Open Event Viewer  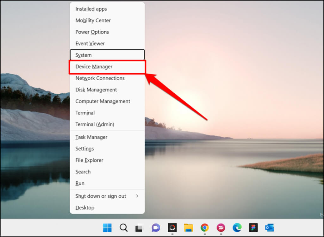[90, 43]
